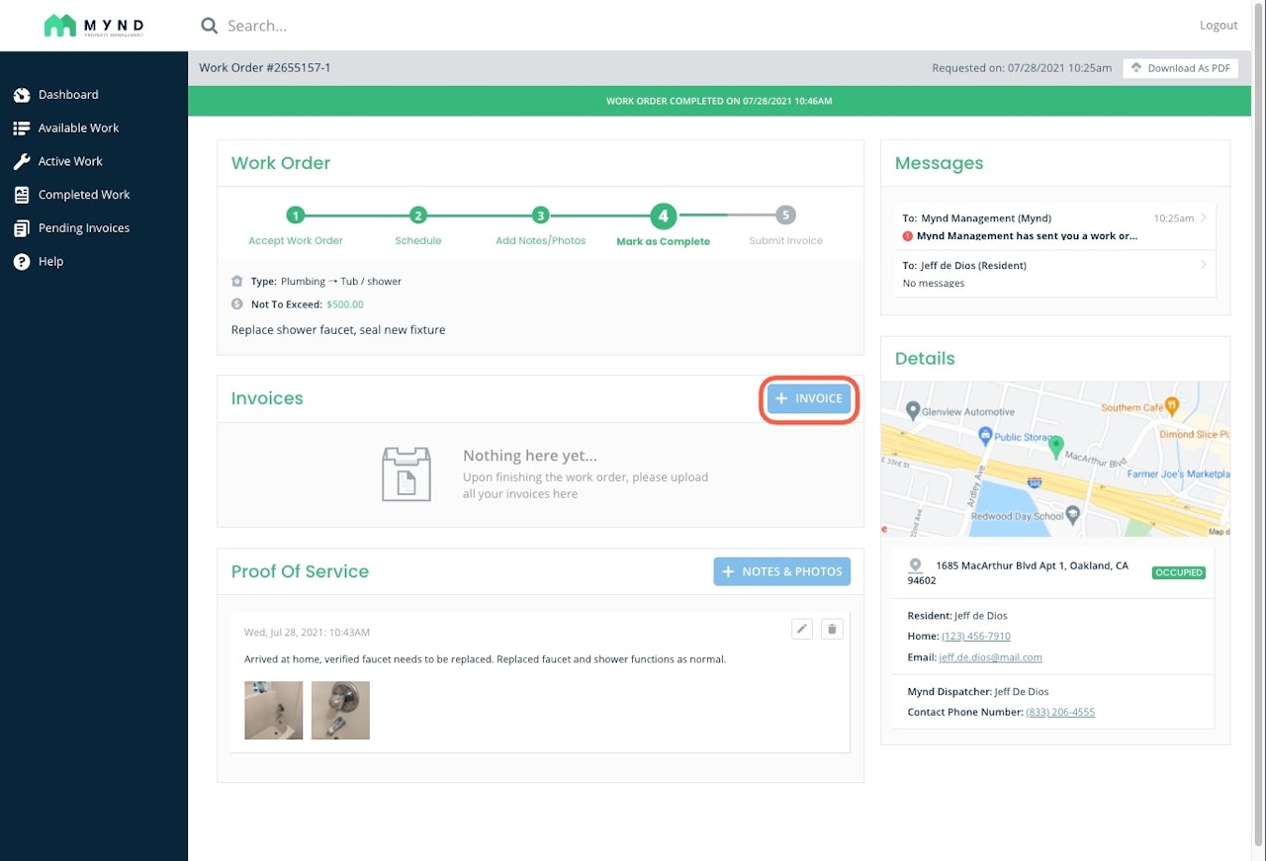Select step 1 Accept Work Order
This screenshot has height=861, width=1266.
coord(296,215)
